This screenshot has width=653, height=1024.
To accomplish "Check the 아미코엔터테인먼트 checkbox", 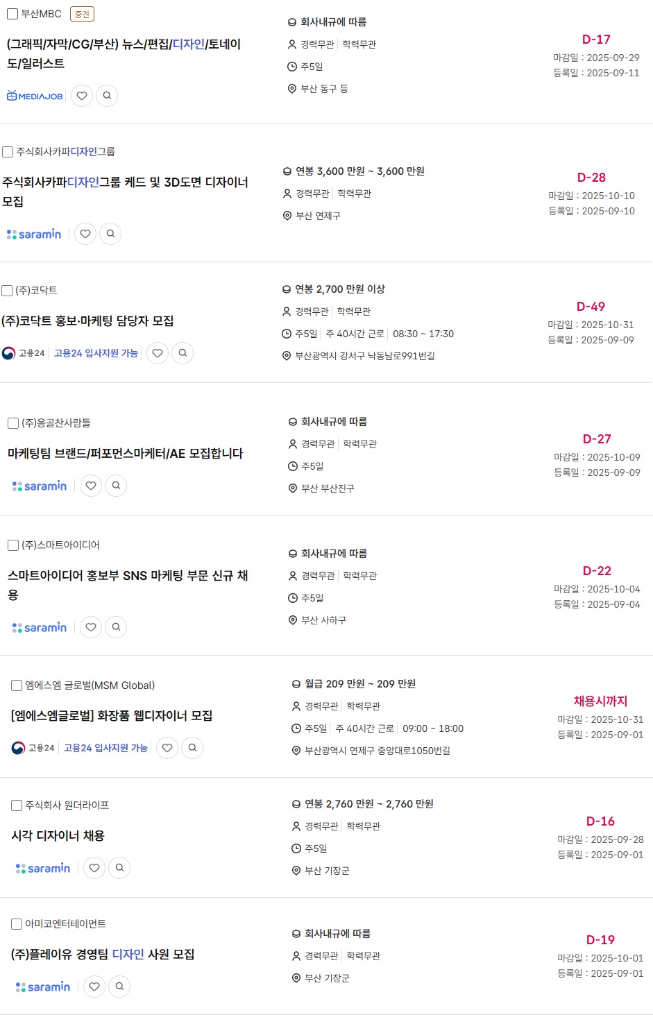I will point(17,924).
